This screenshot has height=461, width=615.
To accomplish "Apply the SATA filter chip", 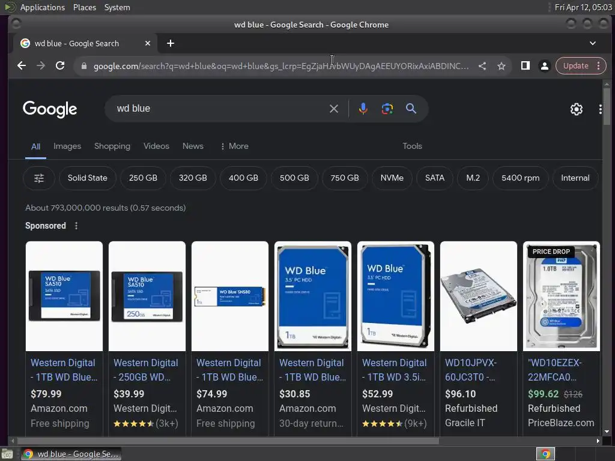I will pos(435,178).
